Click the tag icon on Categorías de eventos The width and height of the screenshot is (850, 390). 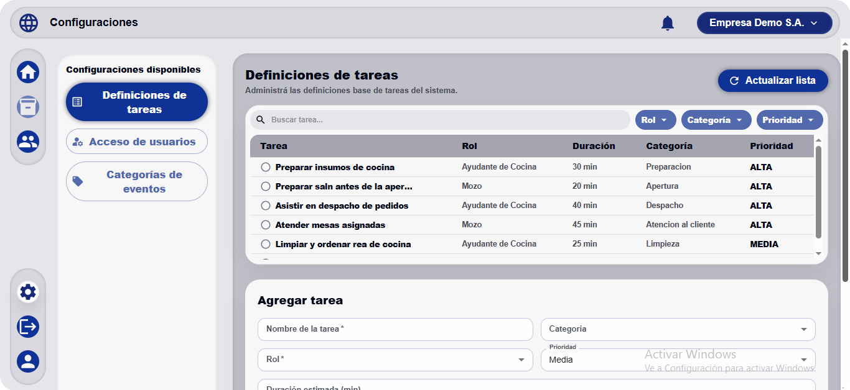(x=78, y=181)
